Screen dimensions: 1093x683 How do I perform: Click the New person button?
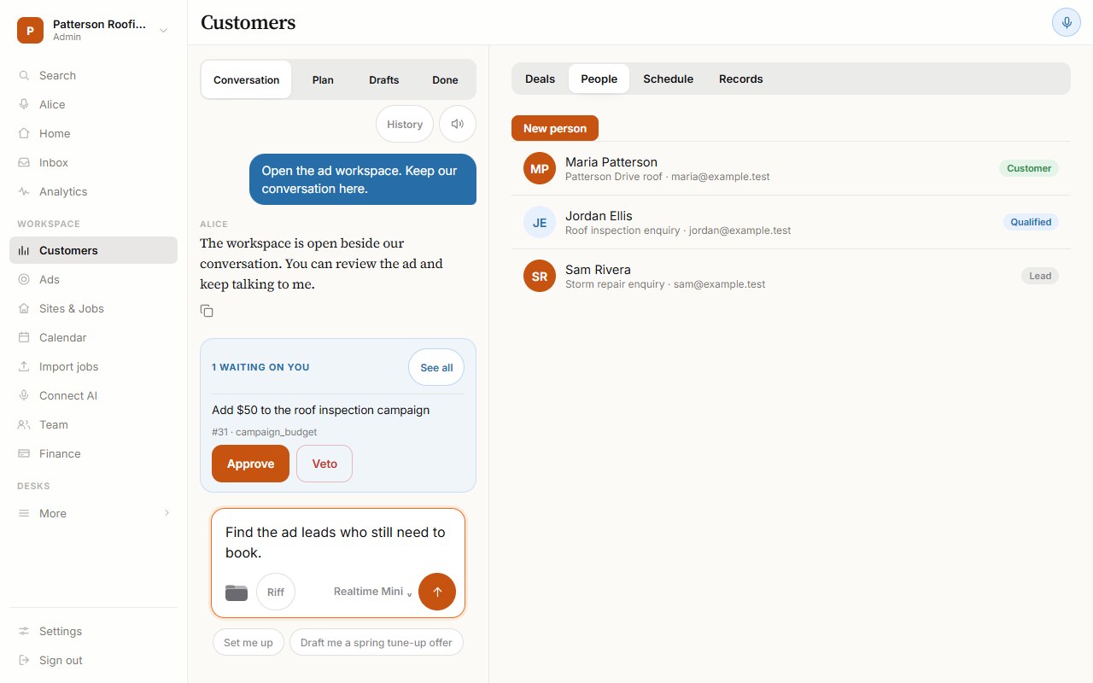pyautogui.click(x=555, y=128)
